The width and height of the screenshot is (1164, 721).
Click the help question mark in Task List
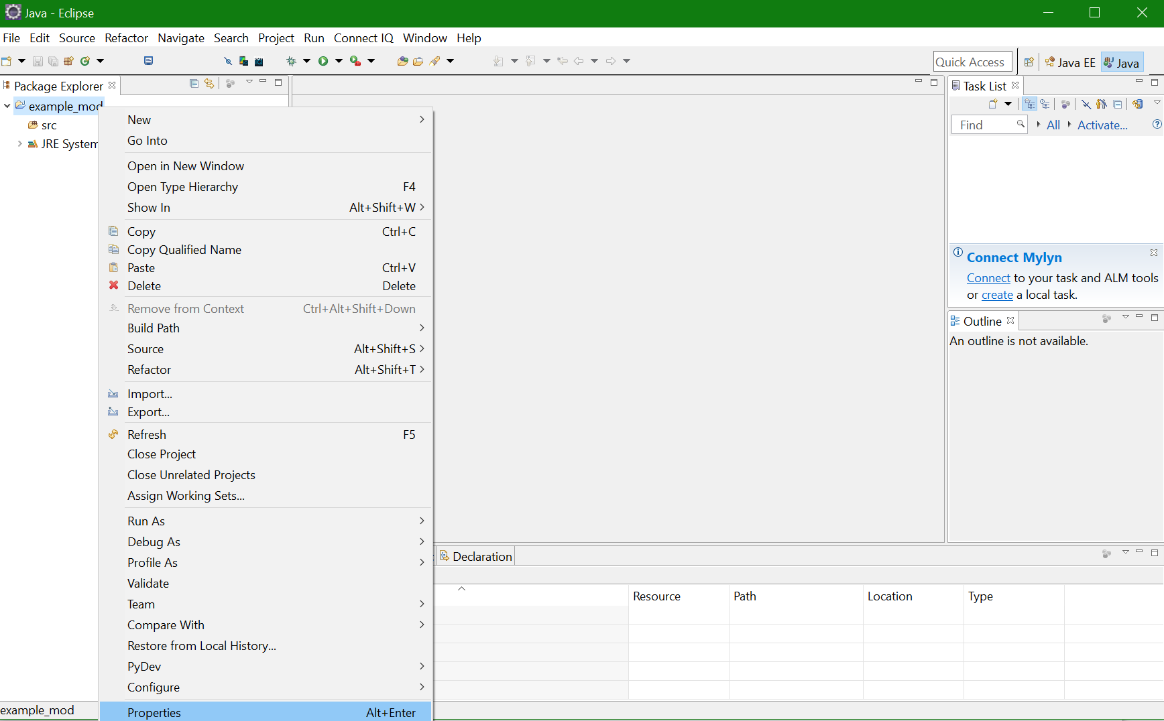[1157, 125]
